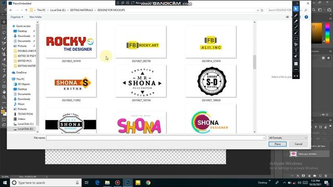Select SHONA EDITOR orange logo thumbnail
333x187 pixels.
pos(71,83)
